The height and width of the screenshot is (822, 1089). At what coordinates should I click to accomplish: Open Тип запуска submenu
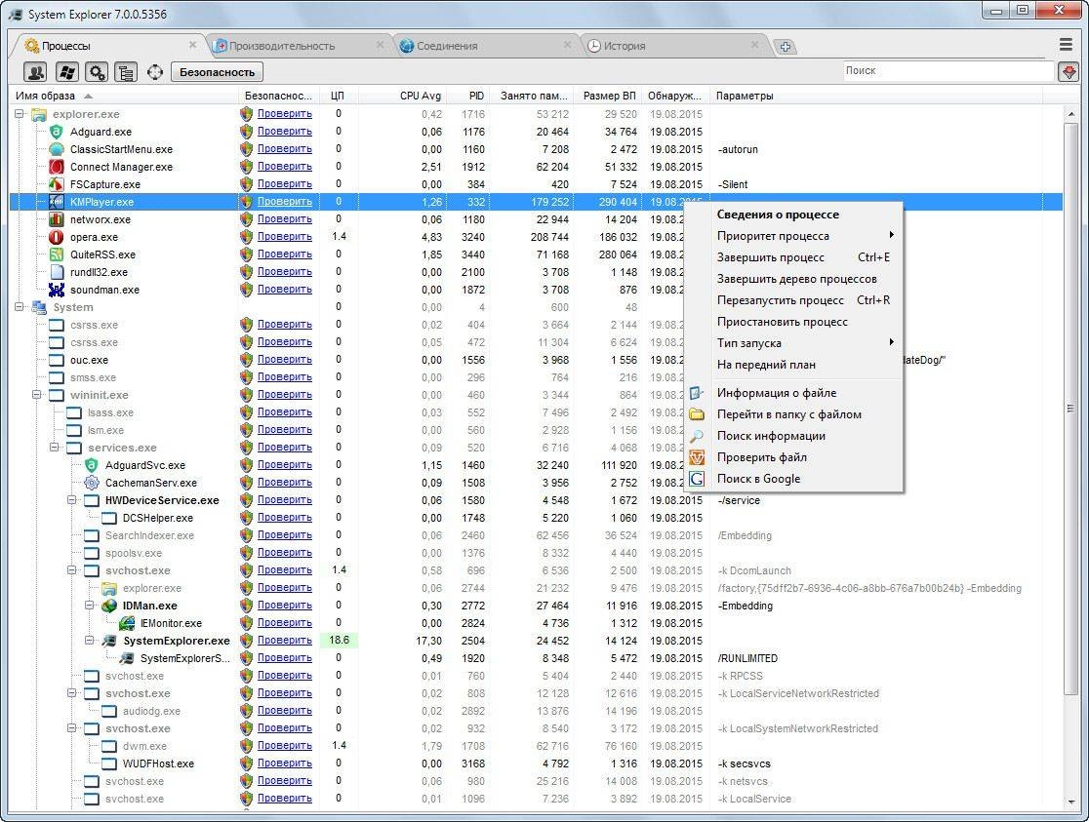point(793,343)
